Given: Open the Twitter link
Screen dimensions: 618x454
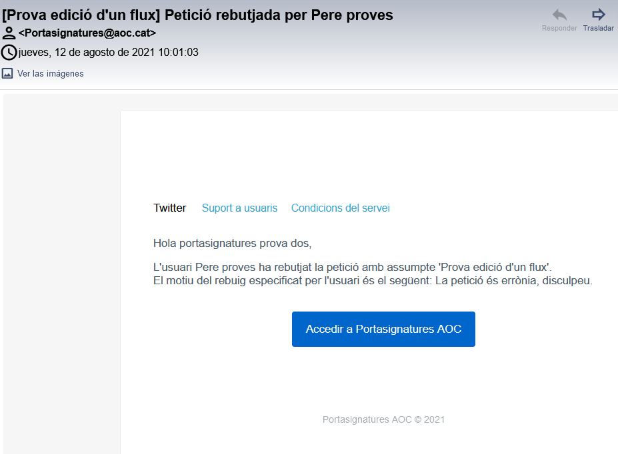Looking at the screenshot, I should [x=170, y=208].
